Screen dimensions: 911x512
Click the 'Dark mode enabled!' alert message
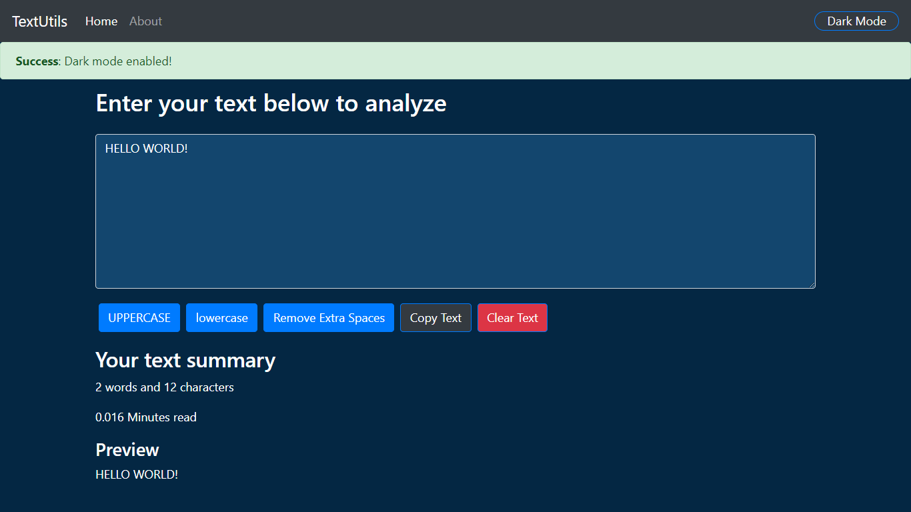pyautogui.click(x=118, y=61)
